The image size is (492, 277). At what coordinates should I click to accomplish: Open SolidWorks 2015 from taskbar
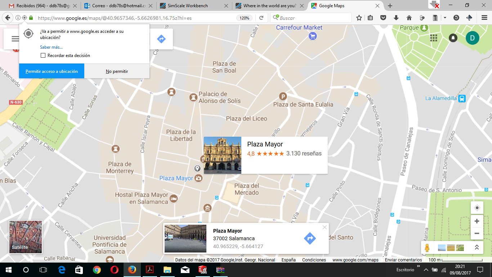click(x=202, y=270)
